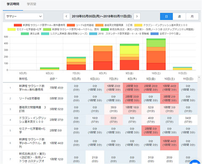This screenshot has width=202, height=164.
Task: Switch to the 学習量 tab
Action: coord(32,4)
